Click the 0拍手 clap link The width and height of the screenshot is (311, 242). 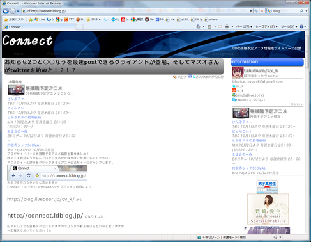pyautogui.click(x=180, y=77)
